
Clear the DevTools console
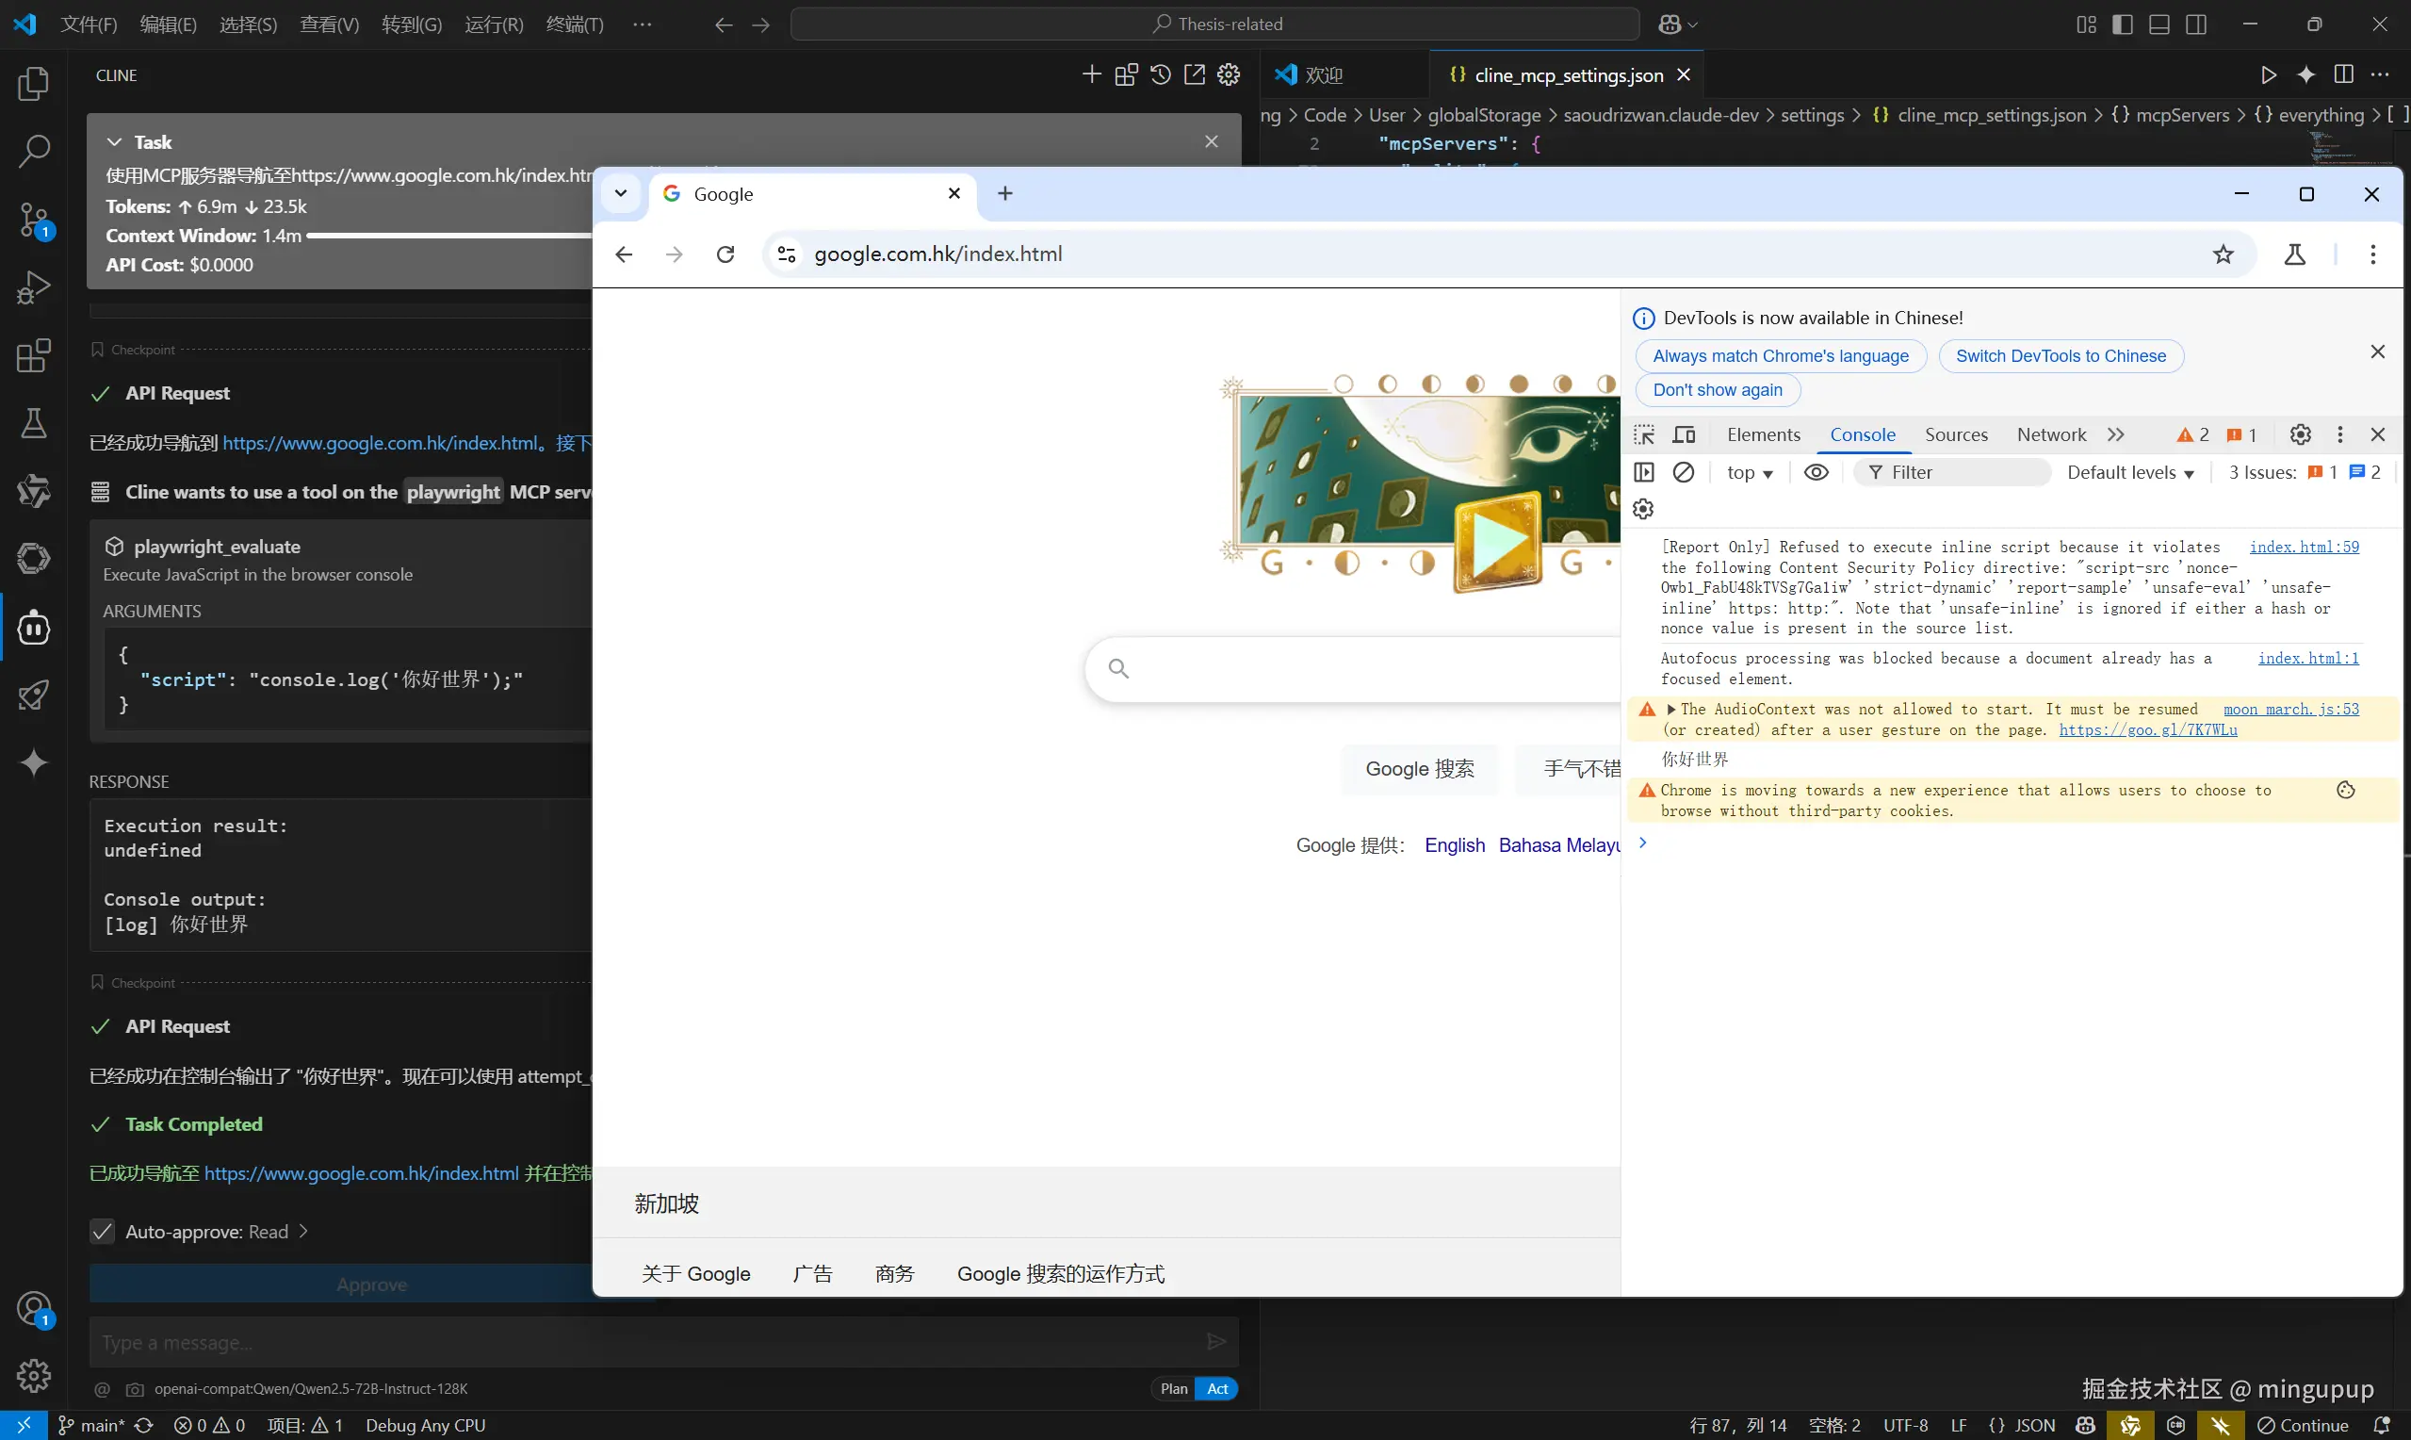tap(1684, 472)
